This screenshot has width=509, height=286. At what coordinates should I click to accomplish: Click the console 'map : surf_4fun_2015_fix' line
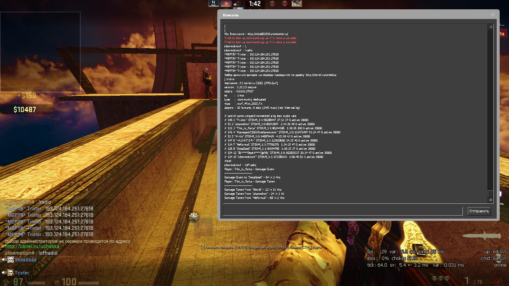click(243, 104)
